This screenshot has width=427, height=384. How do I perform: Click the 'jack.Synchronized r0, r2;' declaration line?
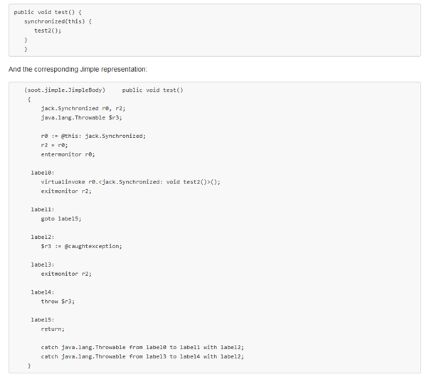coord(84,108)
